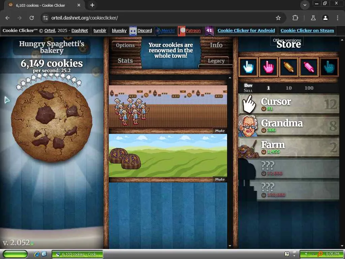Buy the wooden rolling pin upgrade
Screen dimensions: 345x259
[288, 67]
